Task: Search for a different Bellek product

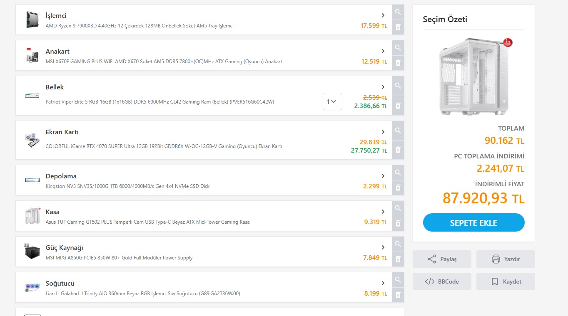Action: point(398,86)
